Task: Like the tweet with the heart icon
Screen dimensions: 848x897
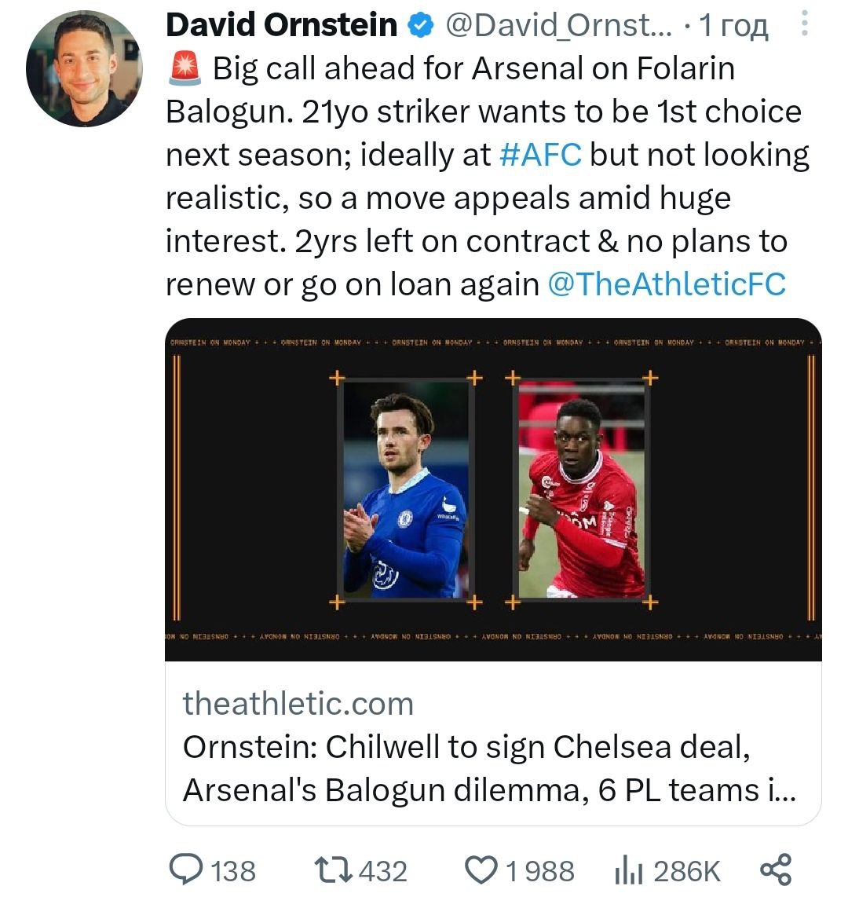Action: [481, 870]
